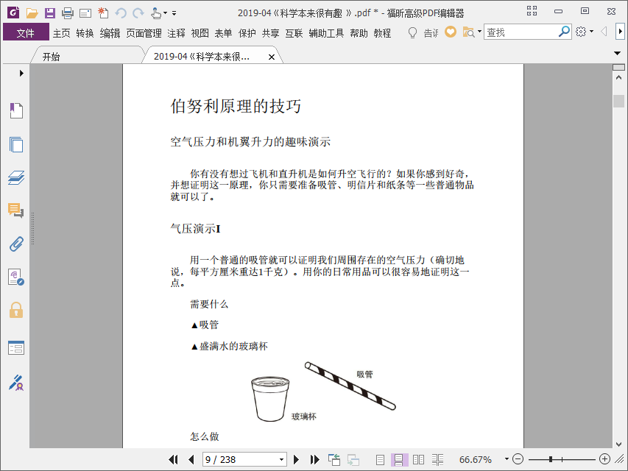Open the 页面管理 ribbon tab

pyautogui.click(x=144, y=33)
